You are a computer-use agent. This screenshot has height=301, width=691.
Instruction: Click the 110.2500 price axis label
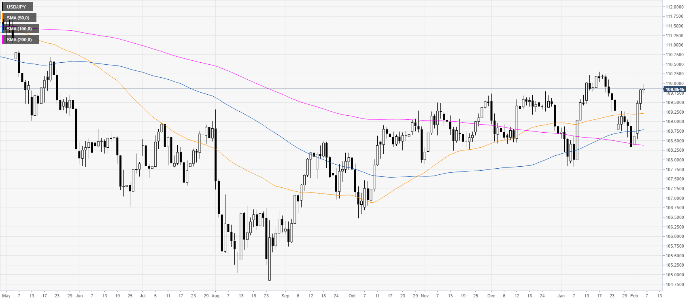tap(675, 74)
